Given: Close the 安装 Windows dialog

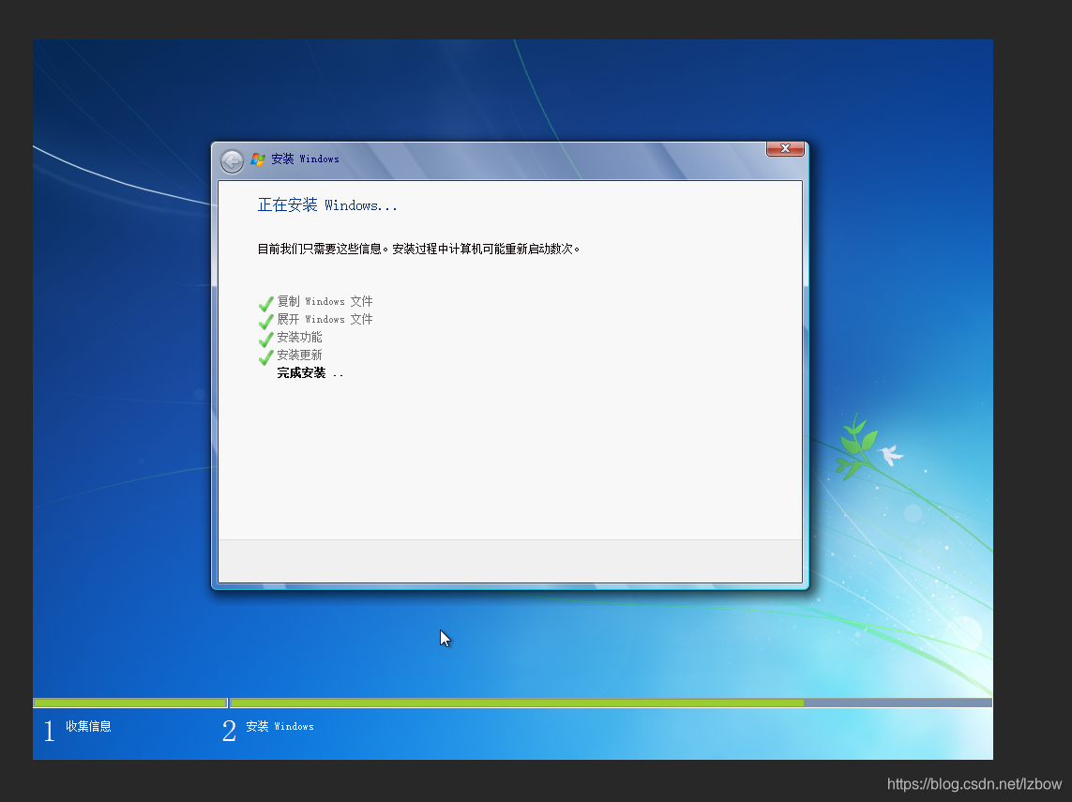Looking at the screenshot, I should 785,148.
